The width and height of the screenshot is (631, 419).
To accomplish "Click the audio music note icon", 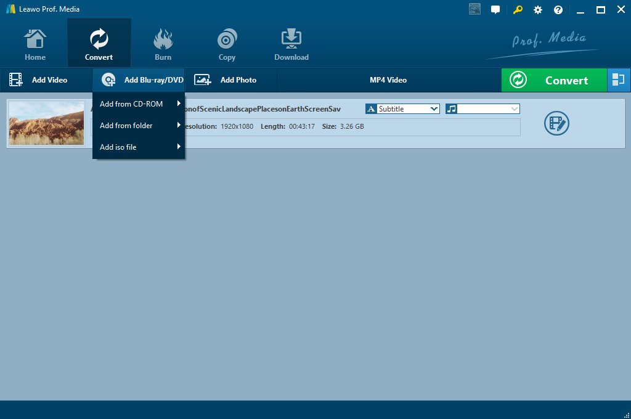I will [x=451, y=108].
